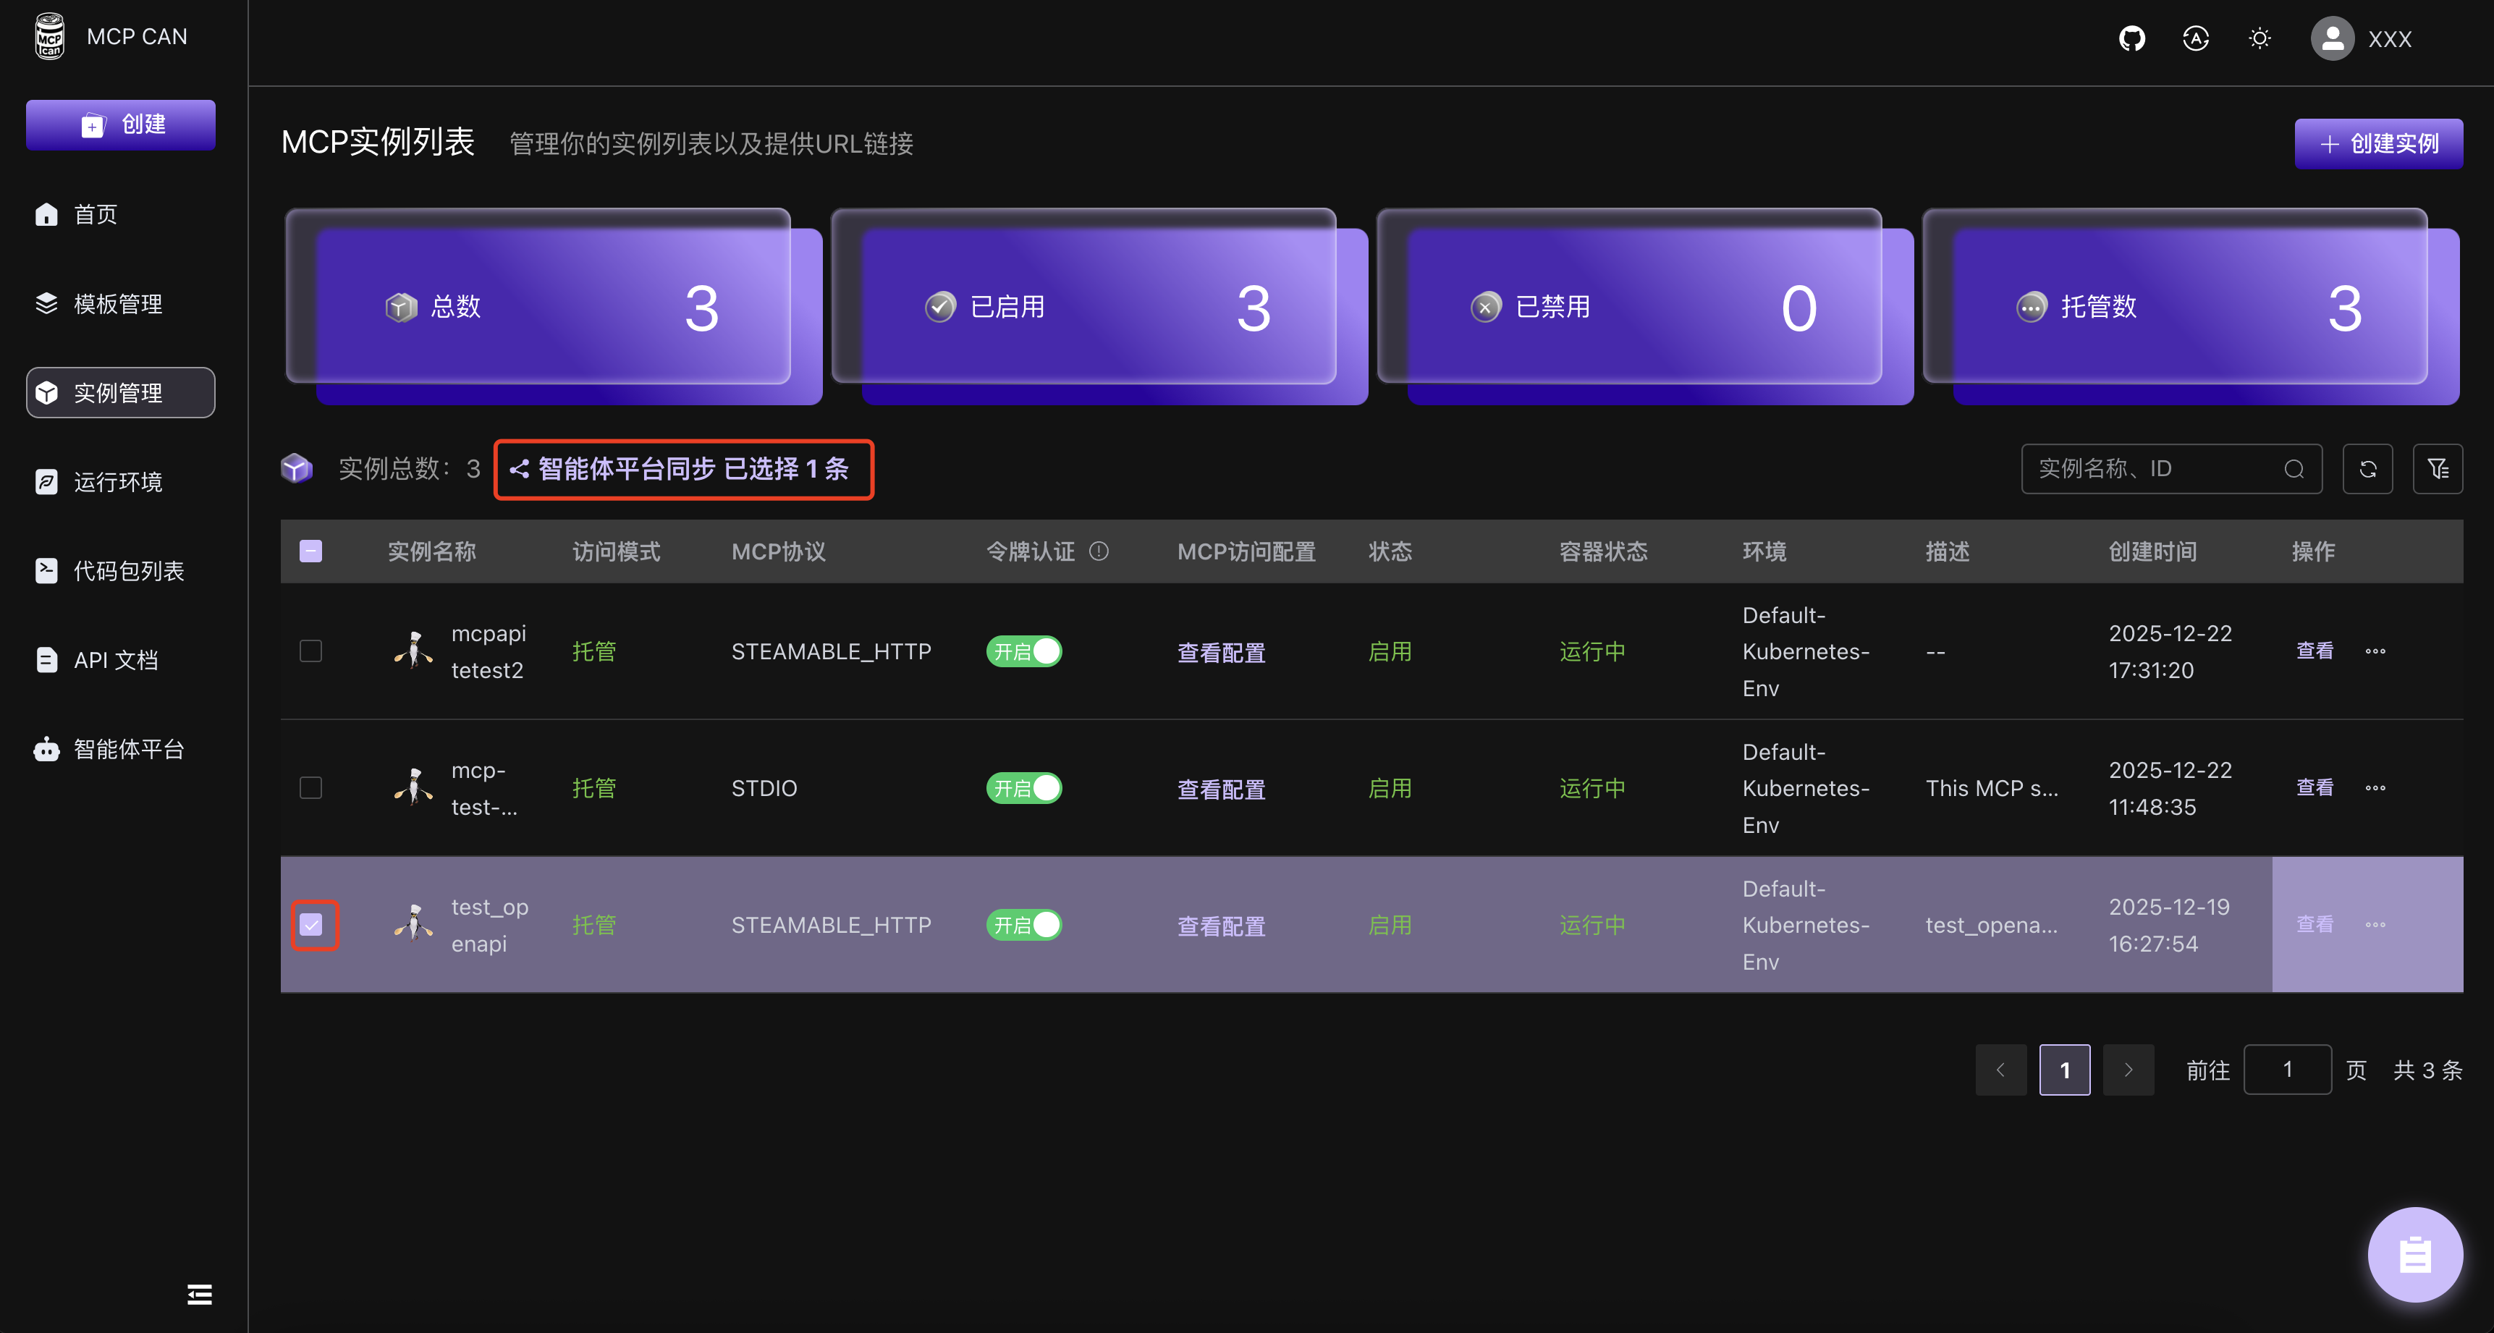Click the refresh list icon button
The image size is (2494, 1333).
click(2367, 468)
